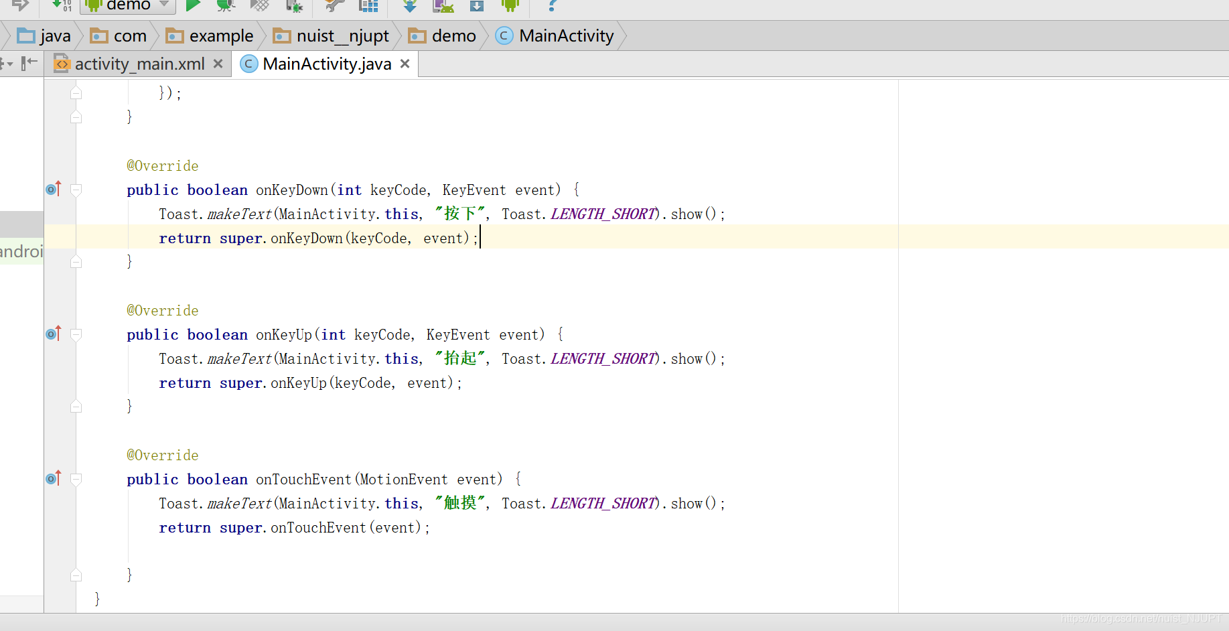
Task: Click override gutter icon beside onKeyUp
Action: (54, 334)
